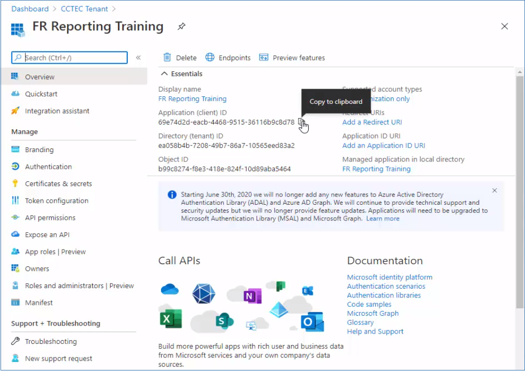
Task: Open Authentication libraries documentation link
Action: point(384,295)
